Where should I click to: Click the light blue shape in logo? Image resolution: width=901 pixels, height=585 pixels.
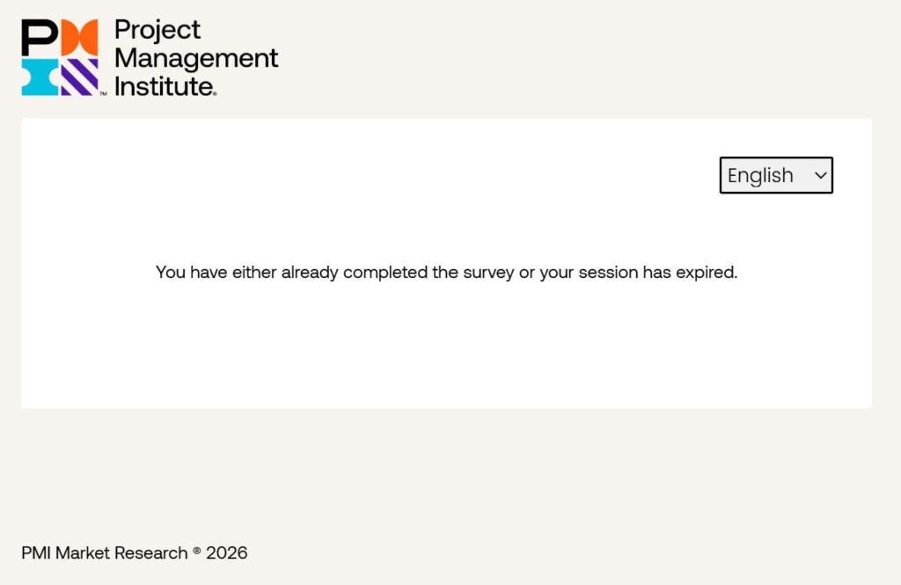(x=40, y=77)
